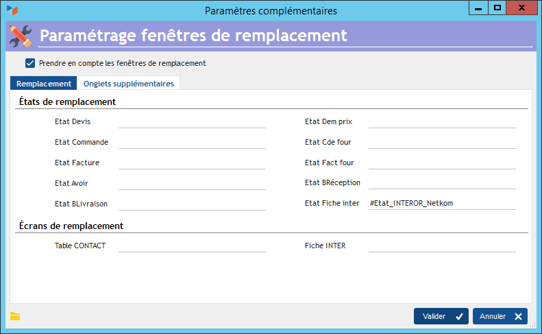
Task: Click the application logo in title bar
Action: pos(12,10)
